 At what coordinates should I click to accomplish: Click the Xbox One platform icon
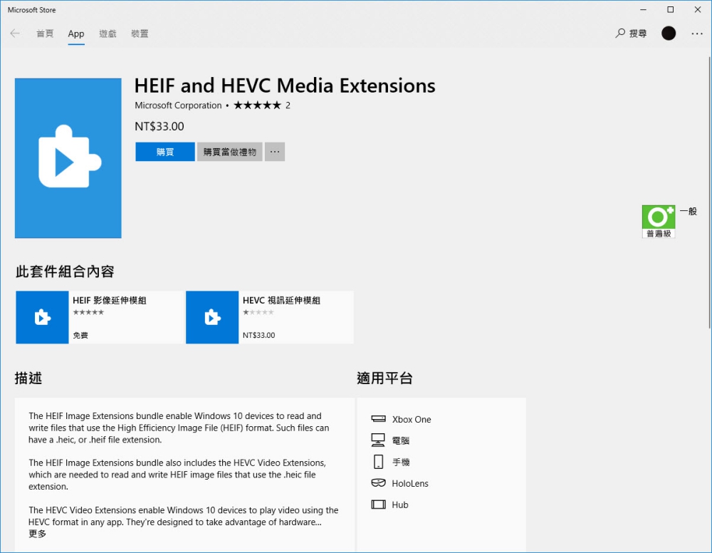(378, 419)
